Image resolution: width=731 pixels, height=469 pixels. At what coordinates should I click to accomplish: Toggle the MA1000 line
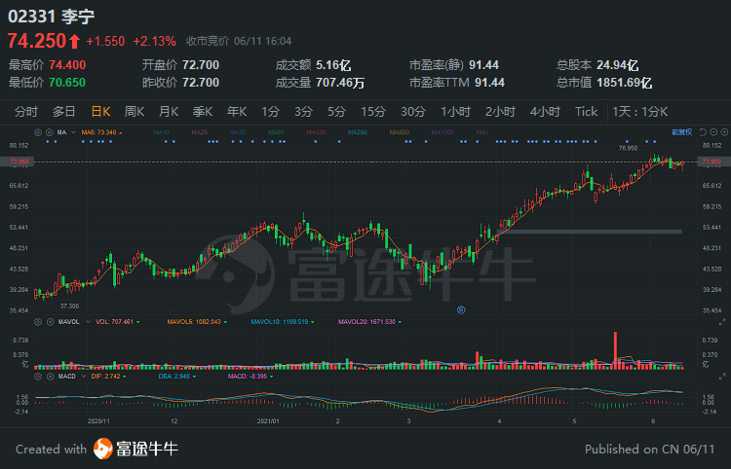pyautogui.click(x=442, y=132)
